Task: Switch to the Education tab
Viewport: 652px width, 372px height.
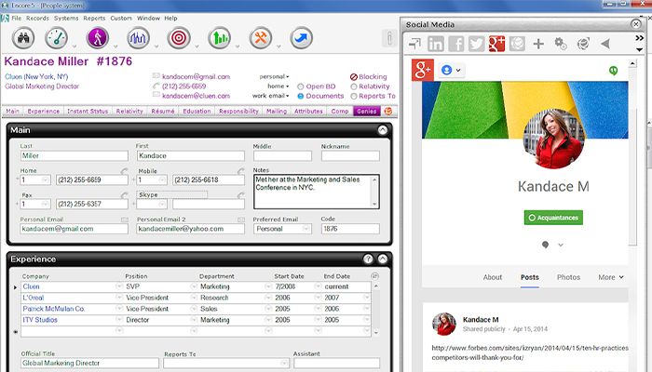Action: tap(197, 112)
